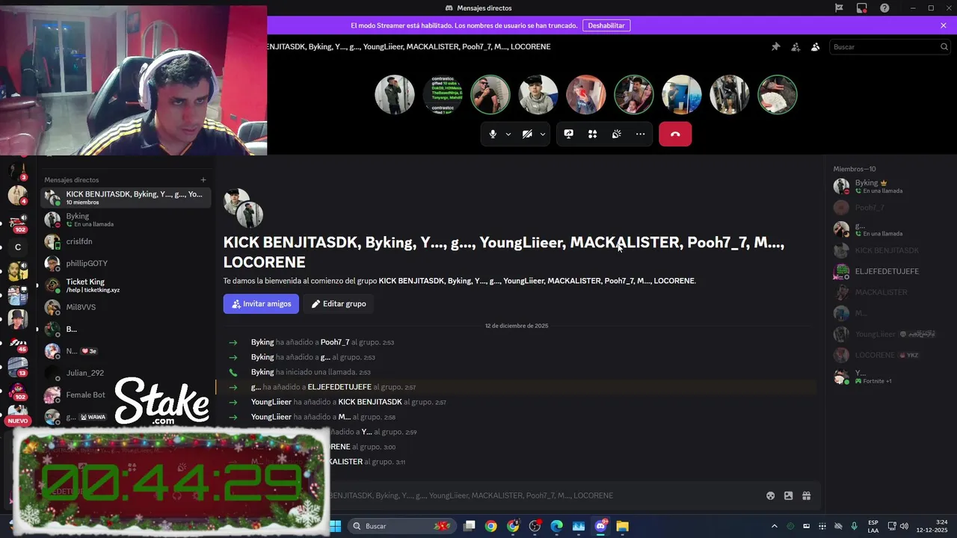Click the NUEVO unread indicator

pyautogui.click(x=18, y=421)
